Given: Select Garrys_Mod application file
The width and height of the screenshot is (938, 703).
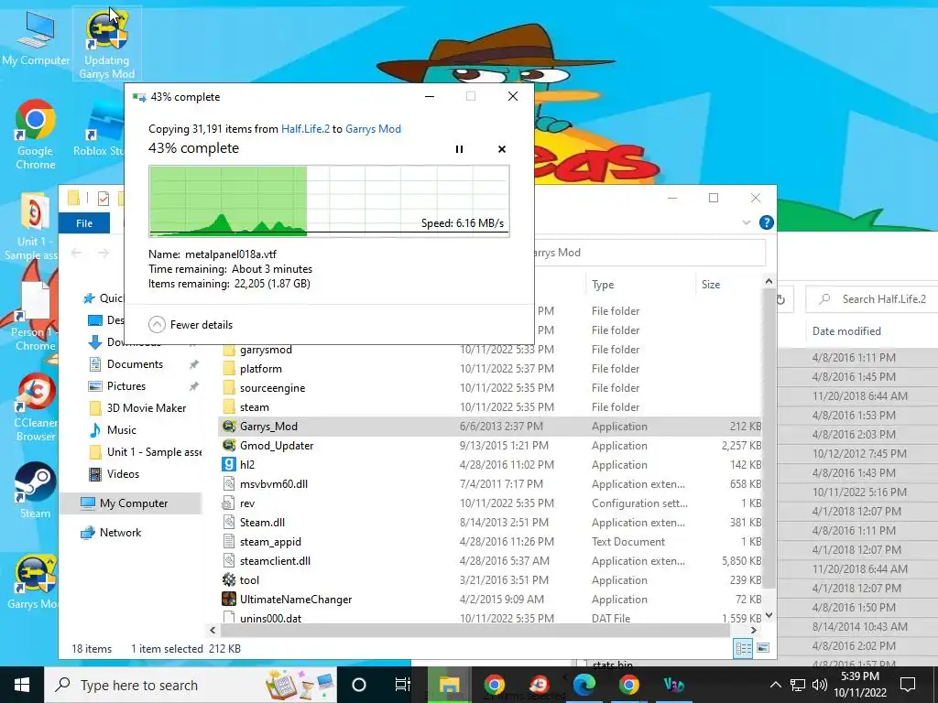Looking at the screenshot, I should tap(491, 427).
